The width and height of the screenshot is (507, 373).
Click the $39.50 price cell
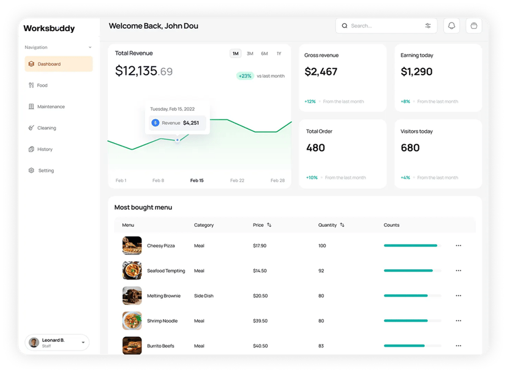pos(260,321)
